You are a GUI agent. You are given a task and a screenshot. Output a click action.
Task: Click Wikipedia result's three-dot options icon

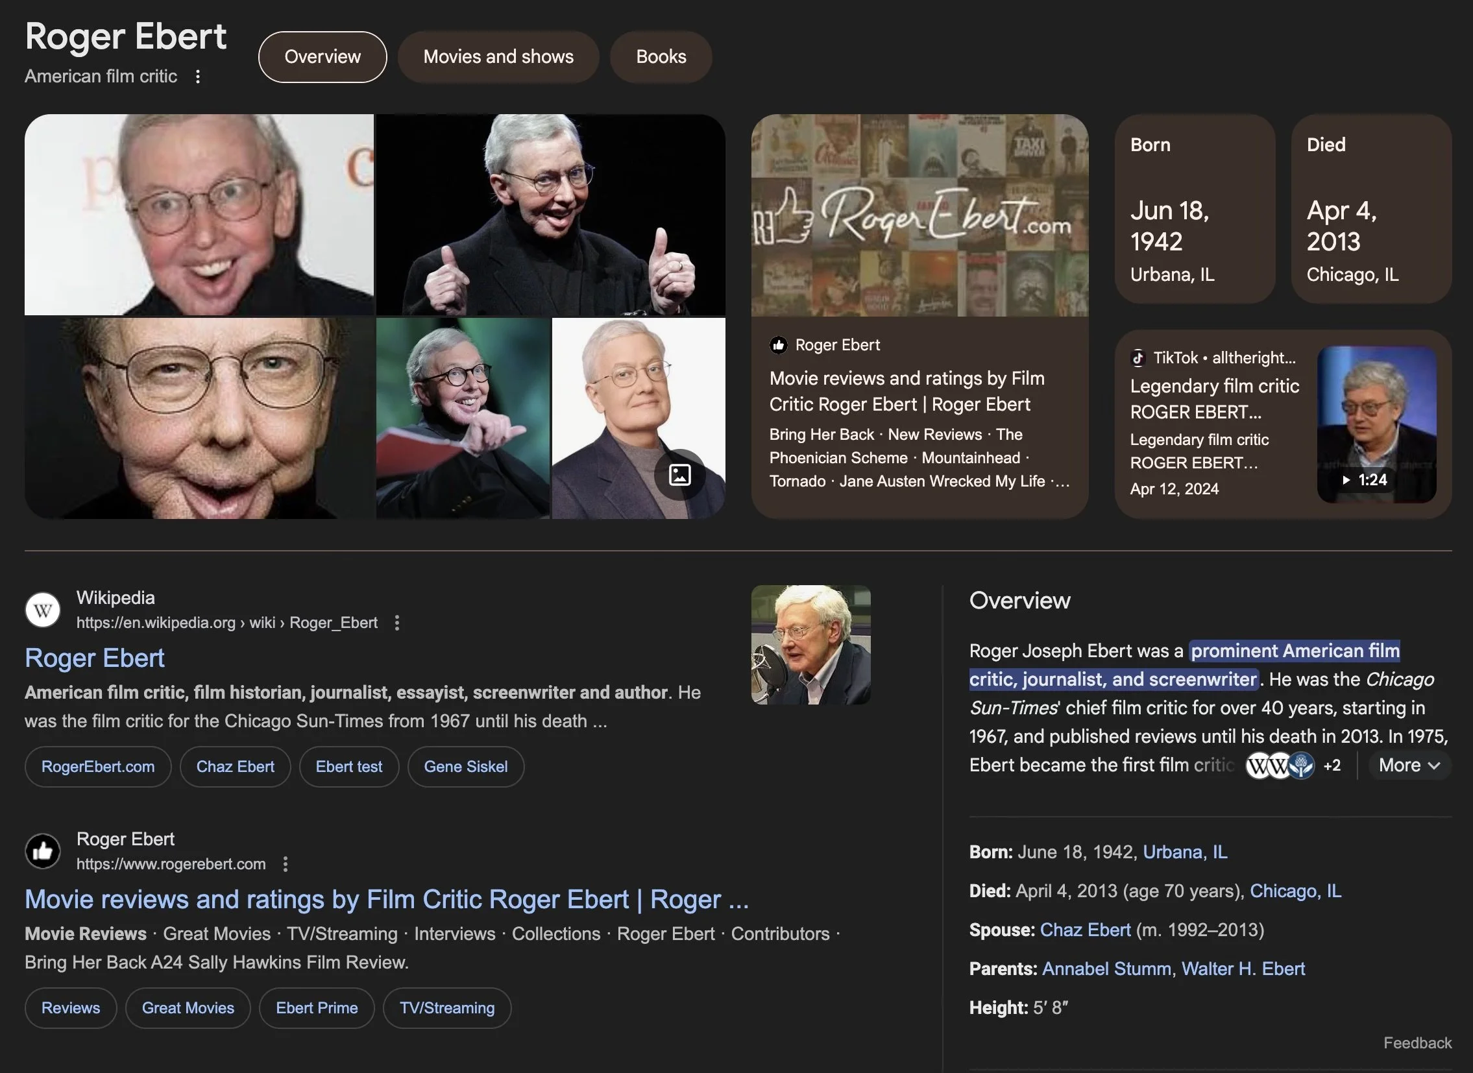pos(397,623)
